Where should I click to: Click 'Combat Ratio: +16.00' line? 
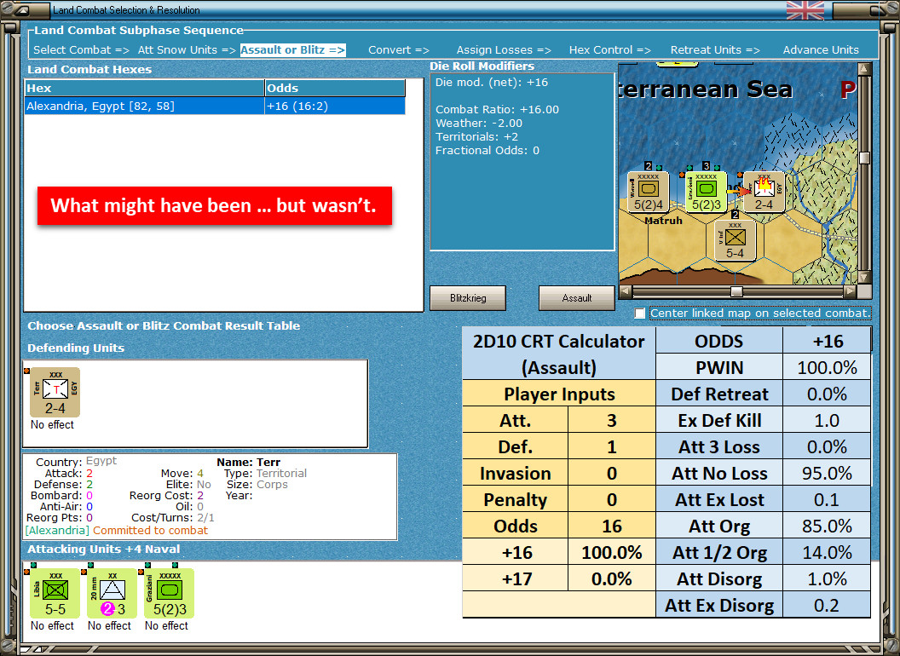pos(497,110)
